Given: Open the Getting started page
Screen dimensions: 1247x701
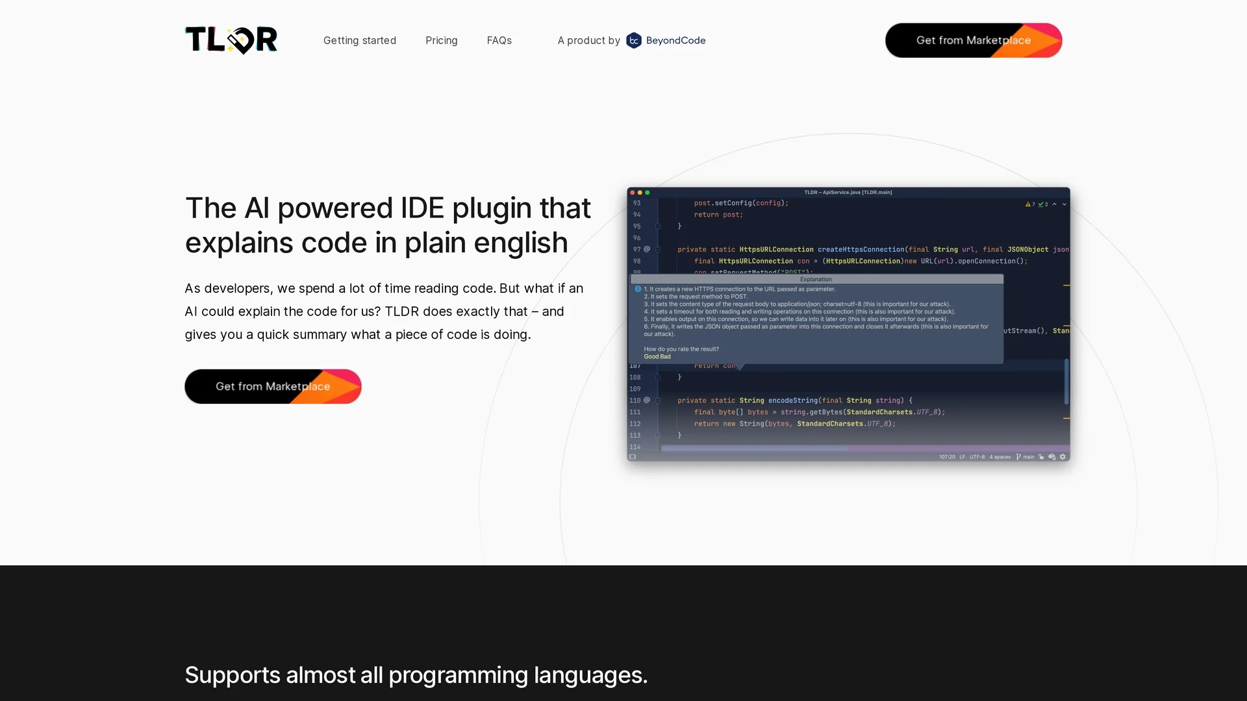Looking at the screenshot, I should (360, 40).
